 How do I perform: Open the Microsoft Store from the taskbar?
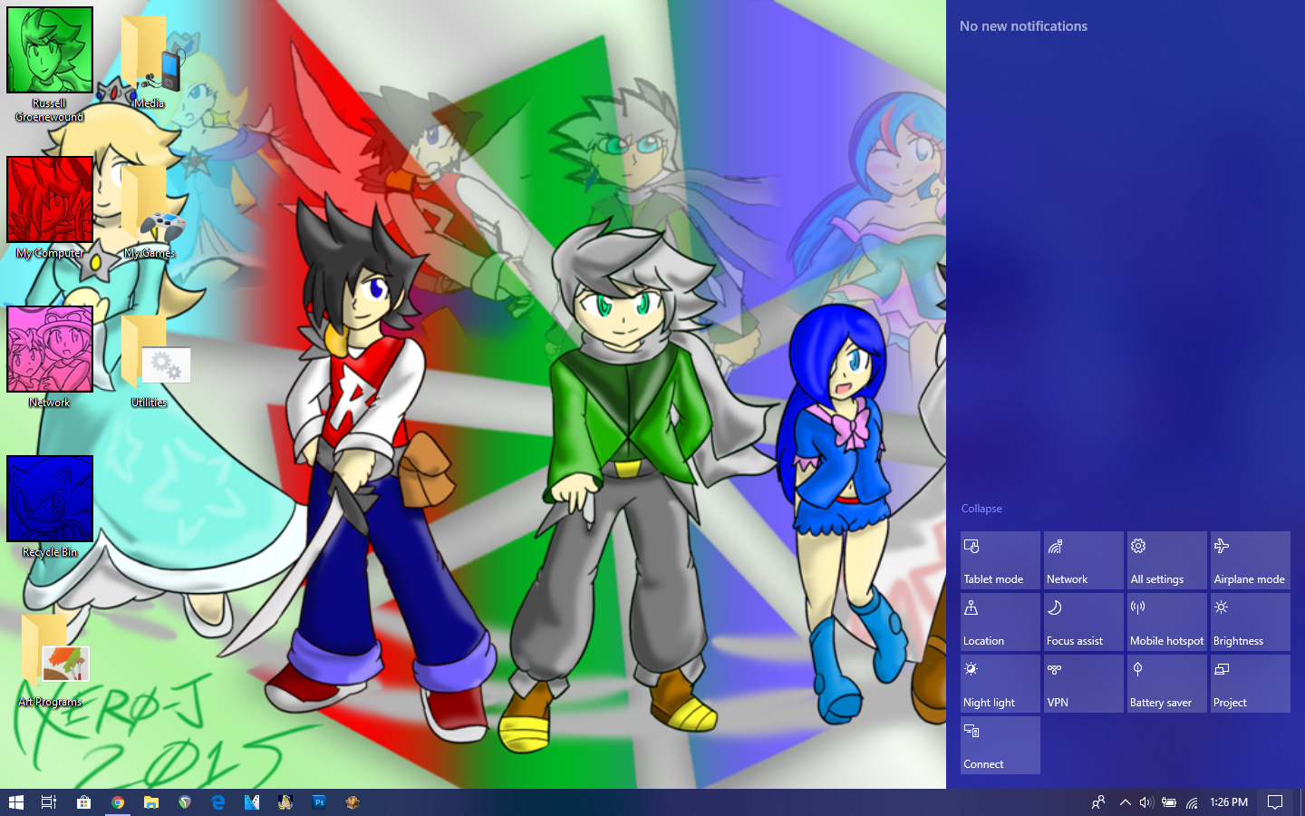coord(83,802)
